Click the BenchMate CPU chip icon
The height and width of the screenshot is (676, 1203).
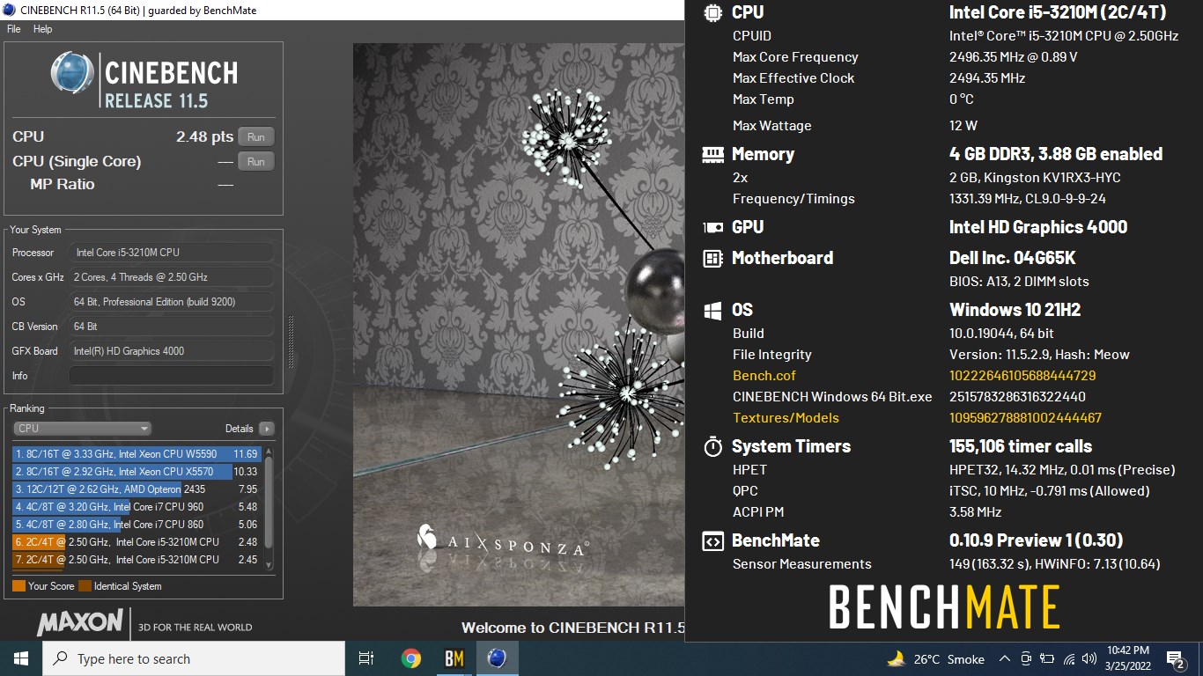coord(712,12)
